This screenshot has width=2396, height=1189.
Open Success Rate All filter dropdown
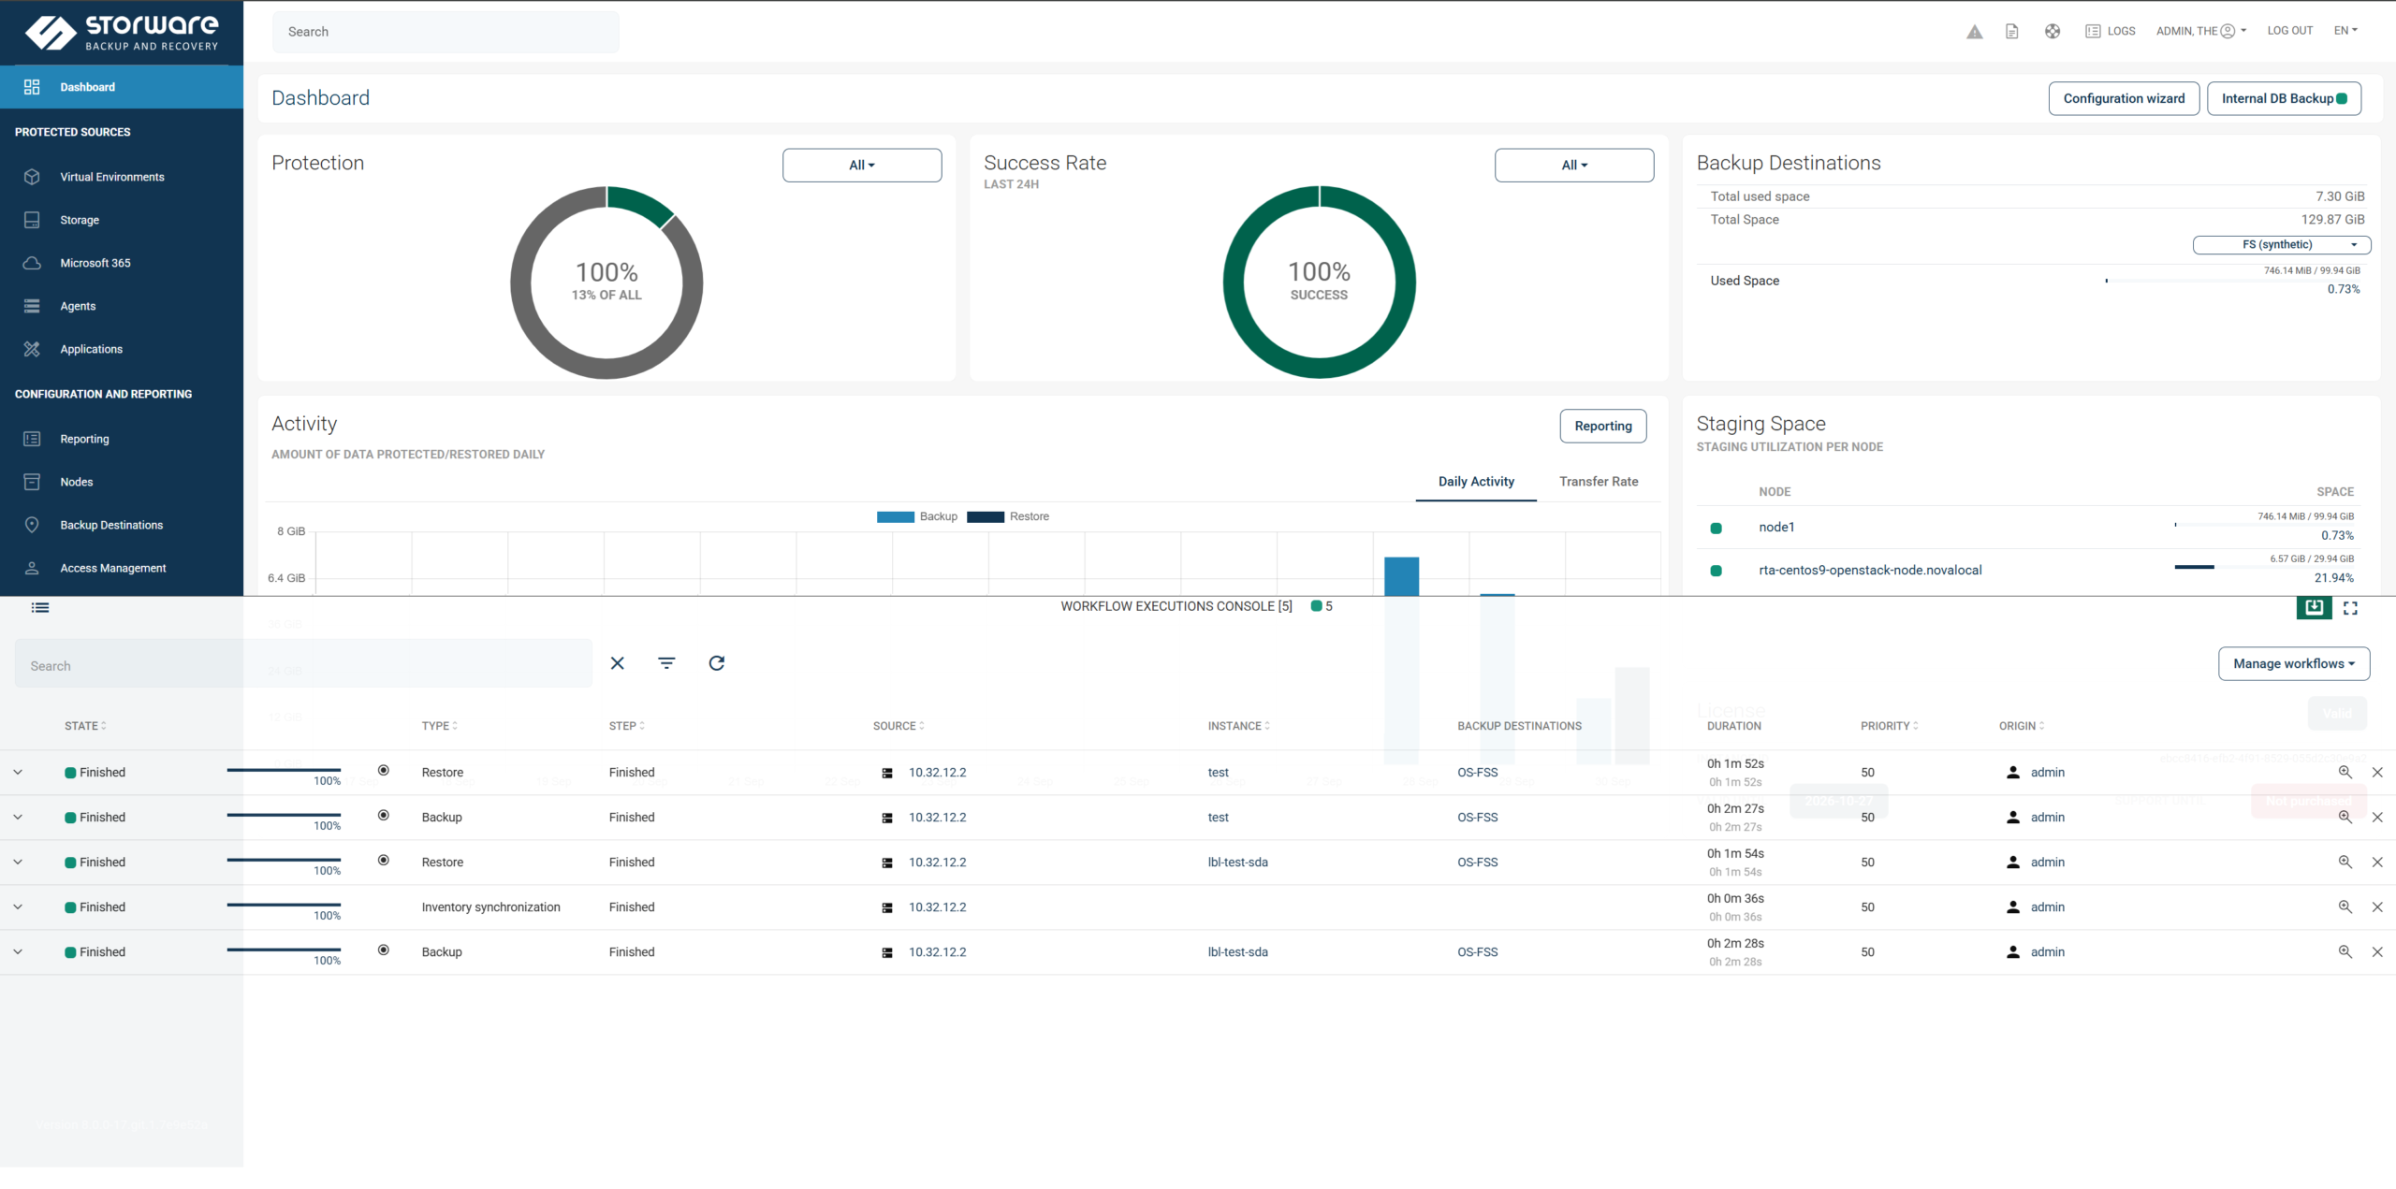(1574, 165)
